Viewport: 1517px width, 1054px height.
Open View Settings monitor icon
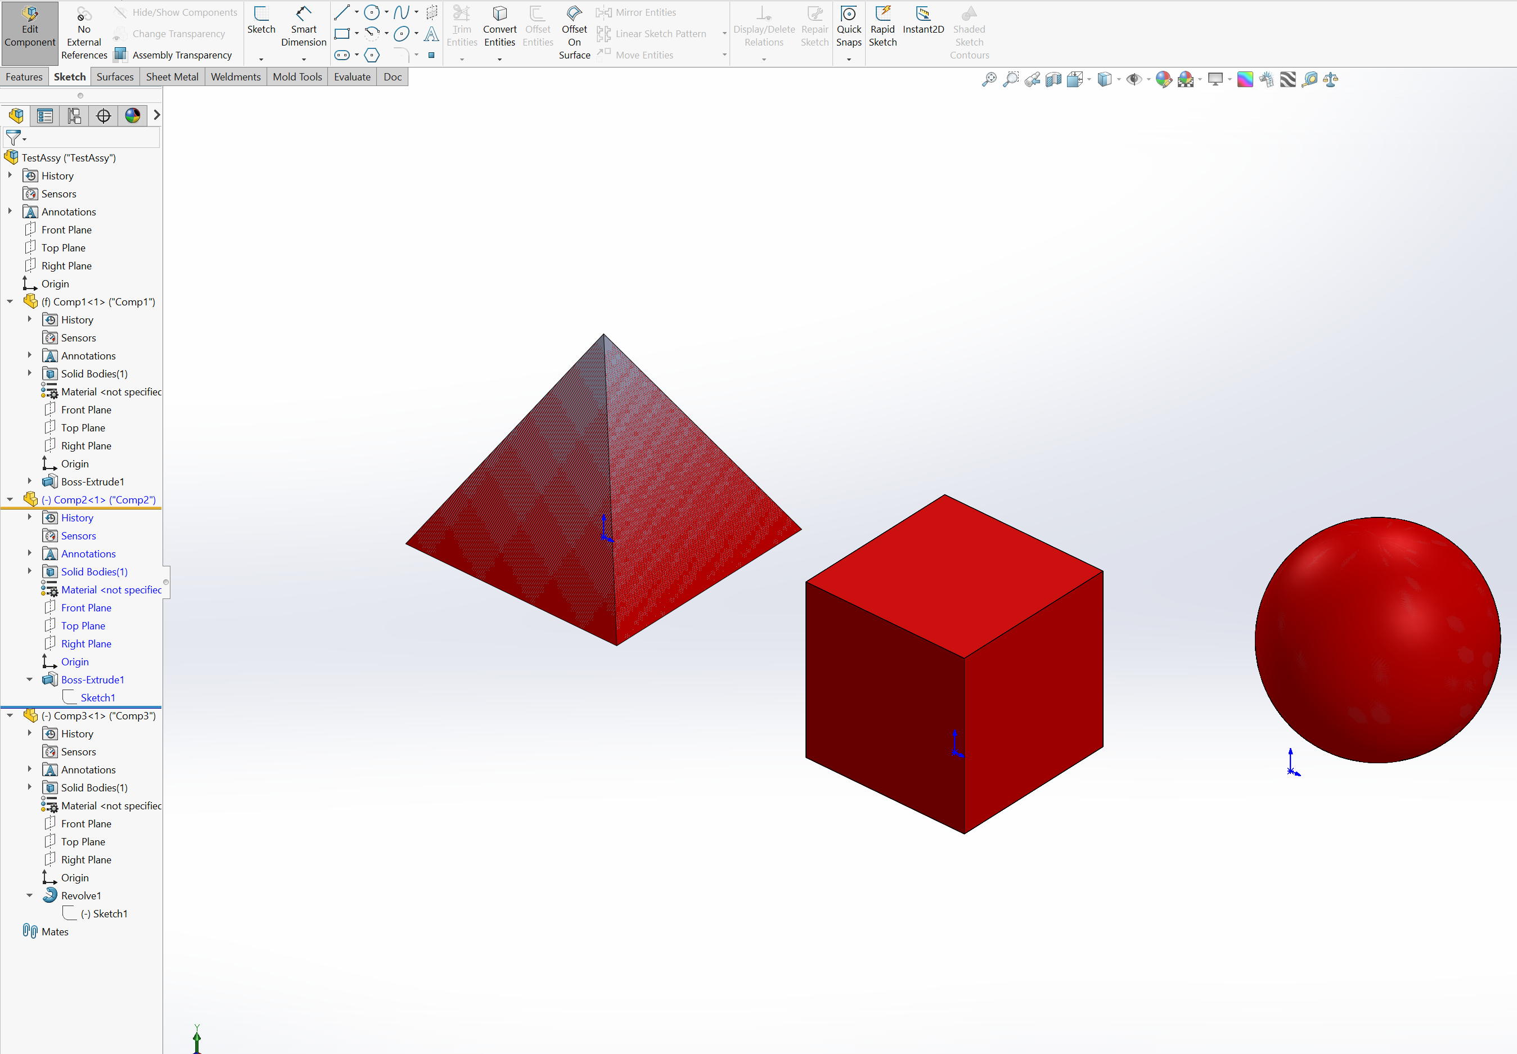[1215, 80]
